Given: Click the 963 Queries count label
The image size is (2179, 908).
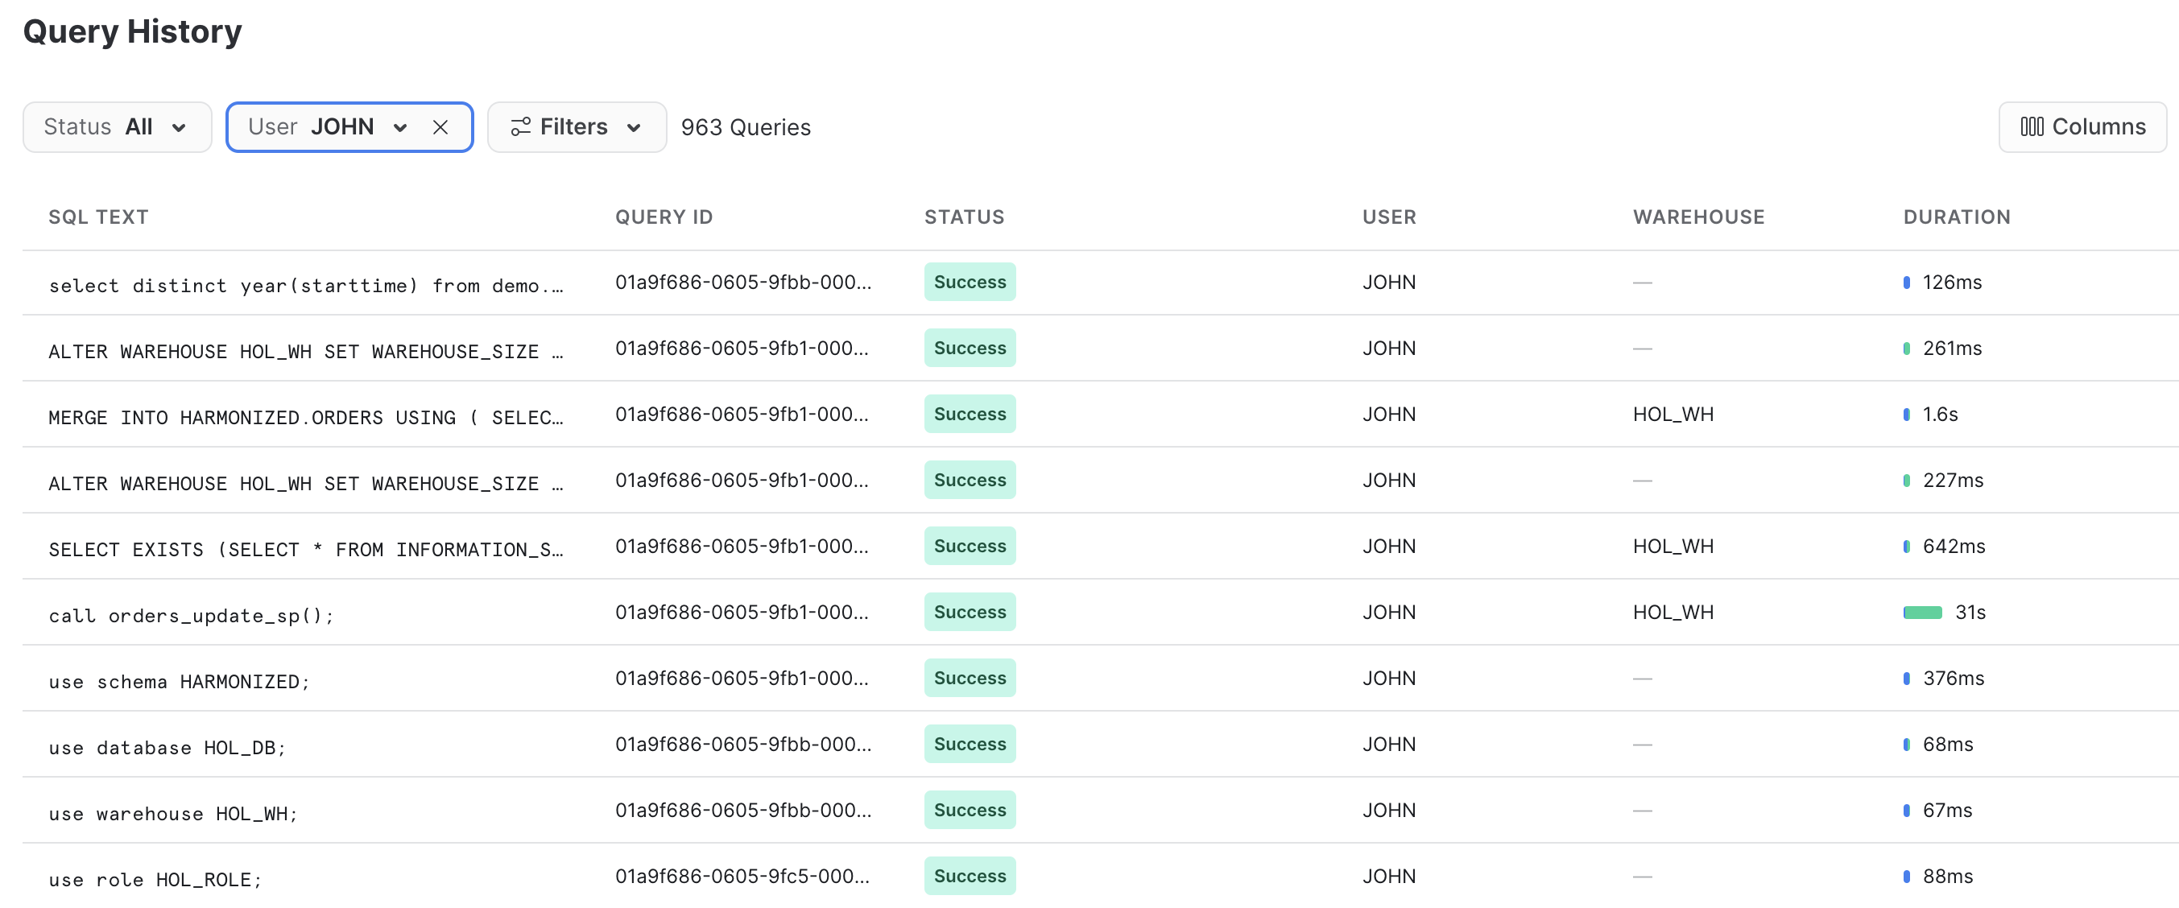Looking at the screenshot, I should point(745,127).
